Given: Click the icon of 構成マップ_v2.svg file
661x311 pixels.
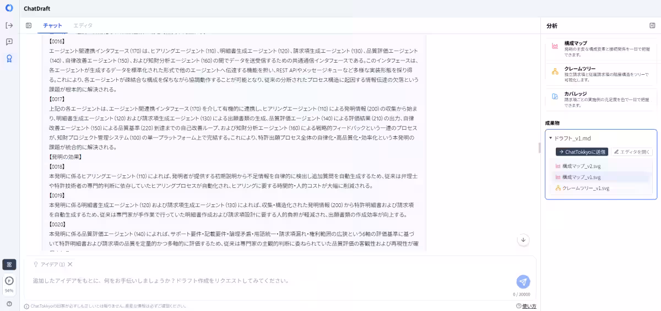Looking at the screenshot, I should 558,166.
